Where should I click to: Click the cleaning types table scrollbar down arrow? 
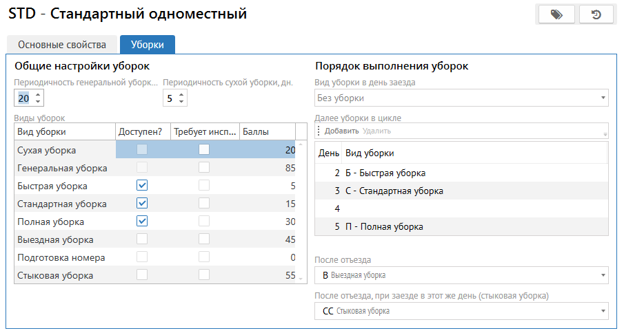pos(300,278)
